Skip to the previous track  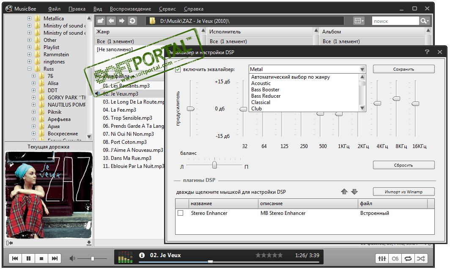click(x=15, y=258)
